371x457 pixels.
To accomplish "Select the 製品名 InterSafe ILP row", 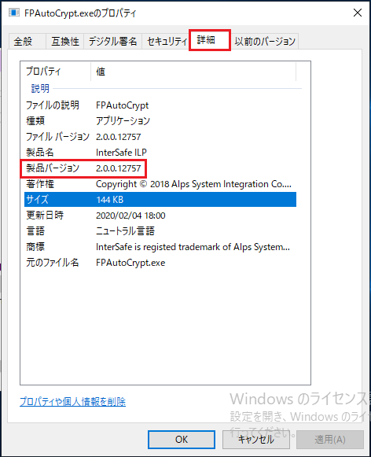I will click(x=160, y=153).
